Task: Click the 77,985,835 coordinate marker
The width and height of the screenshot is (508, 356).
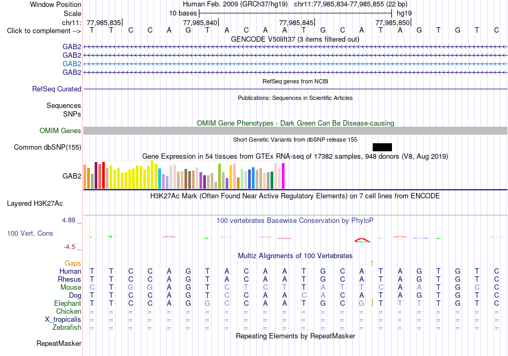Action: 104,22
